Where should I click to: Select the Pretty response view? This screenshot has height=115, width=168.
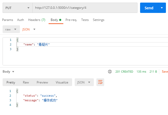tap(11, 82)
